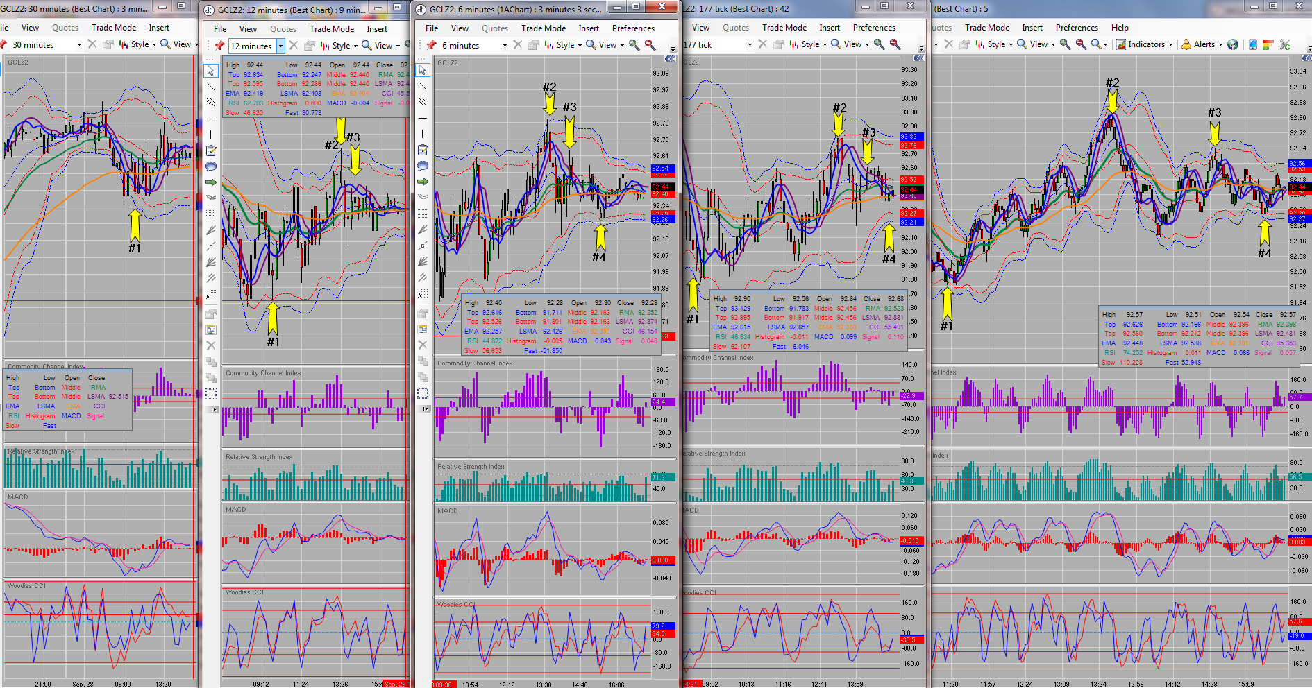Open the 12 minutes interval dropdown
The width and height of the screenshot is (1312, 688).
[x=280, y=46]
